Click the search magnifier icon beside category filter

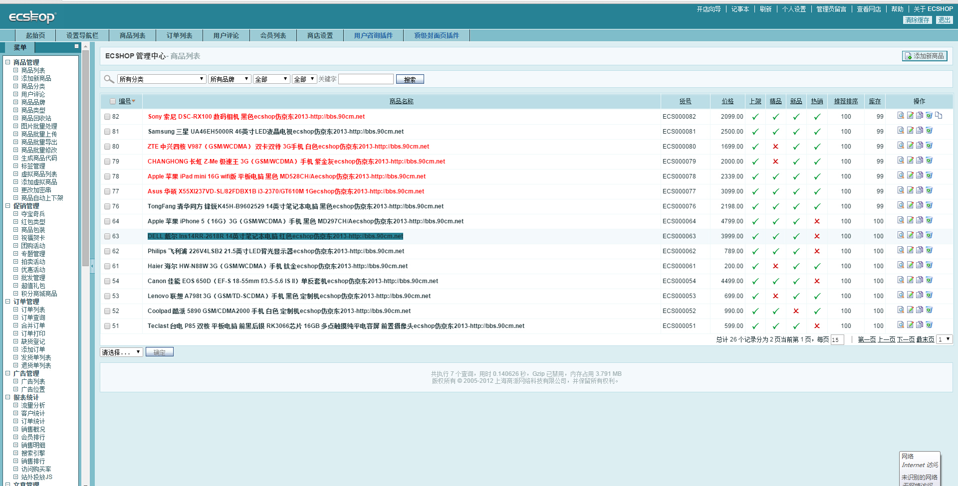[x=109, y=79]
